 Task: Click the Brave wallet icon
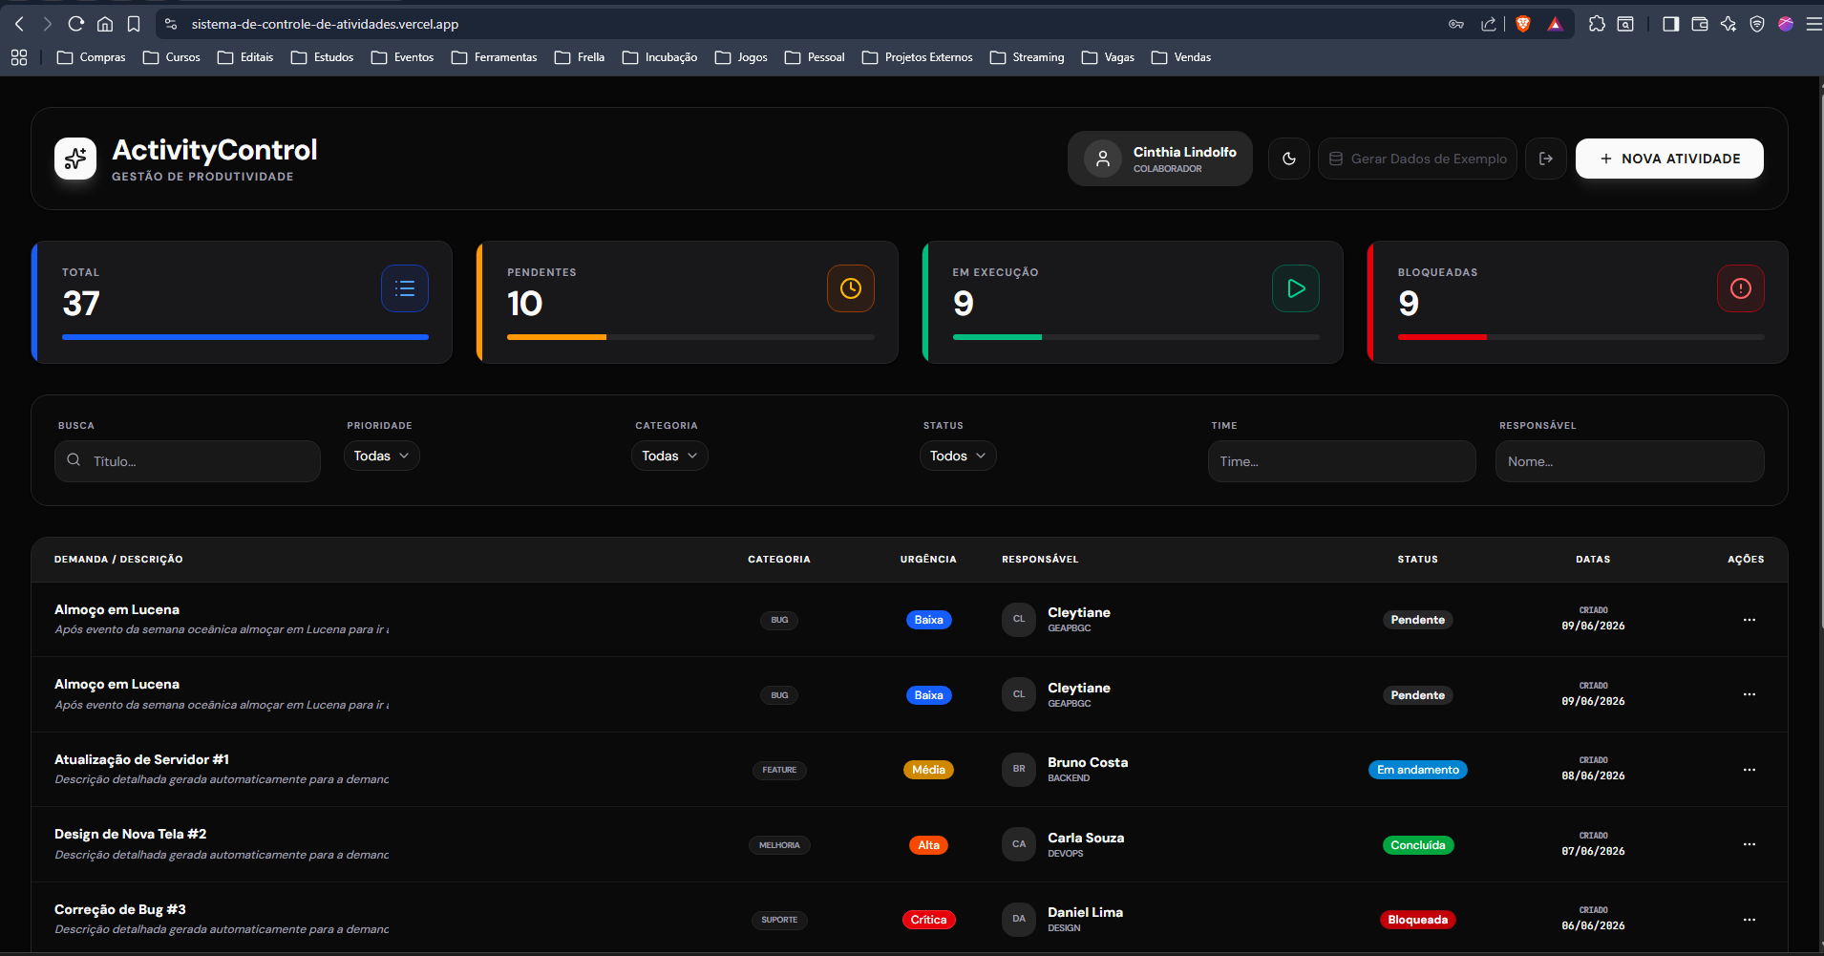(x=1700, y=24)
